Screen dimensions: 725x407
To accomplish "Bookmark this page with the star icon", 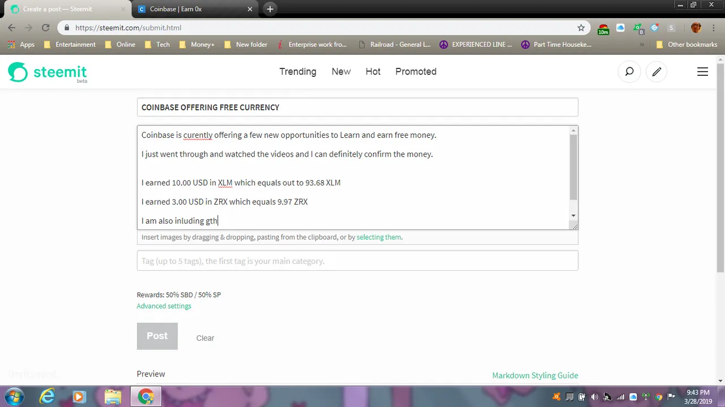I will (x=581, y=28).
